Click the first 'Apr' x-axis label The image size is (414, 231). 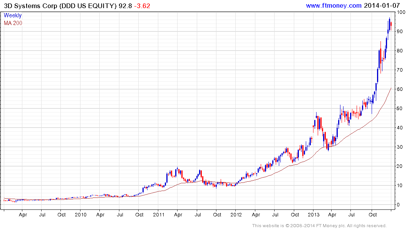(x=23, y=215)
